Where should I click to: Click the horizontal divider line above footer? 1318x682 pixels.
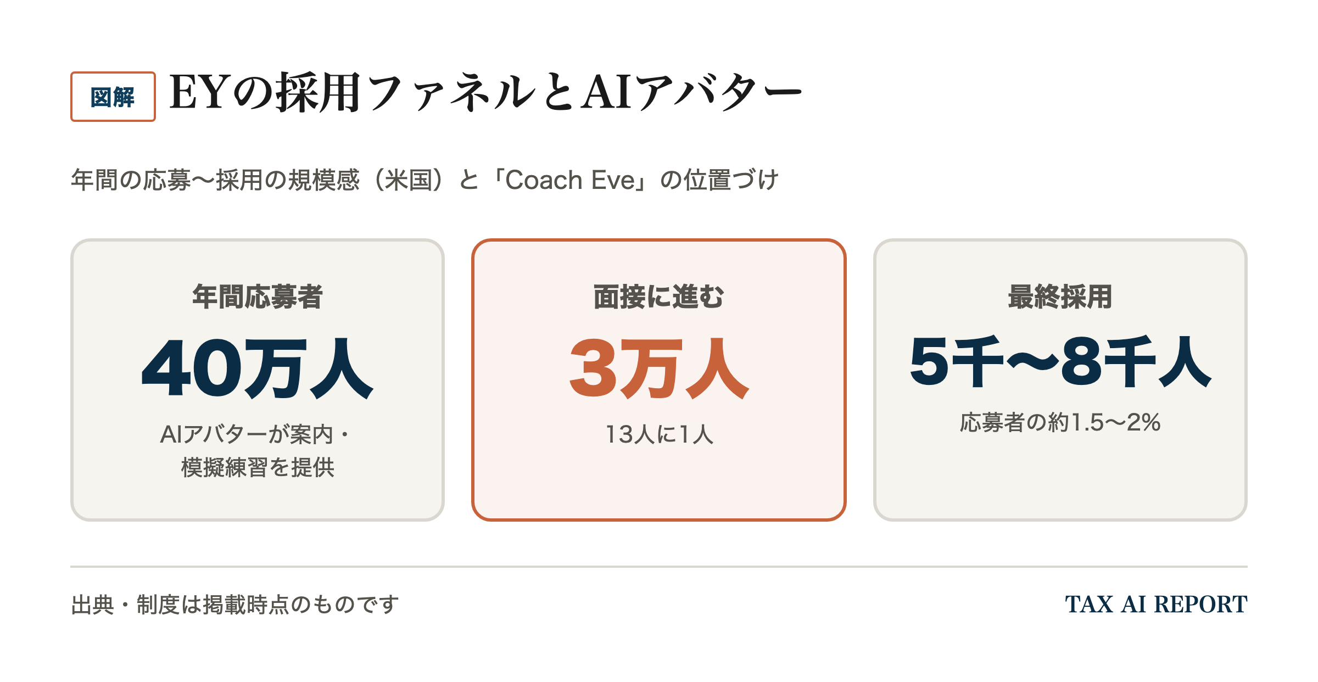tap(659, 566)
